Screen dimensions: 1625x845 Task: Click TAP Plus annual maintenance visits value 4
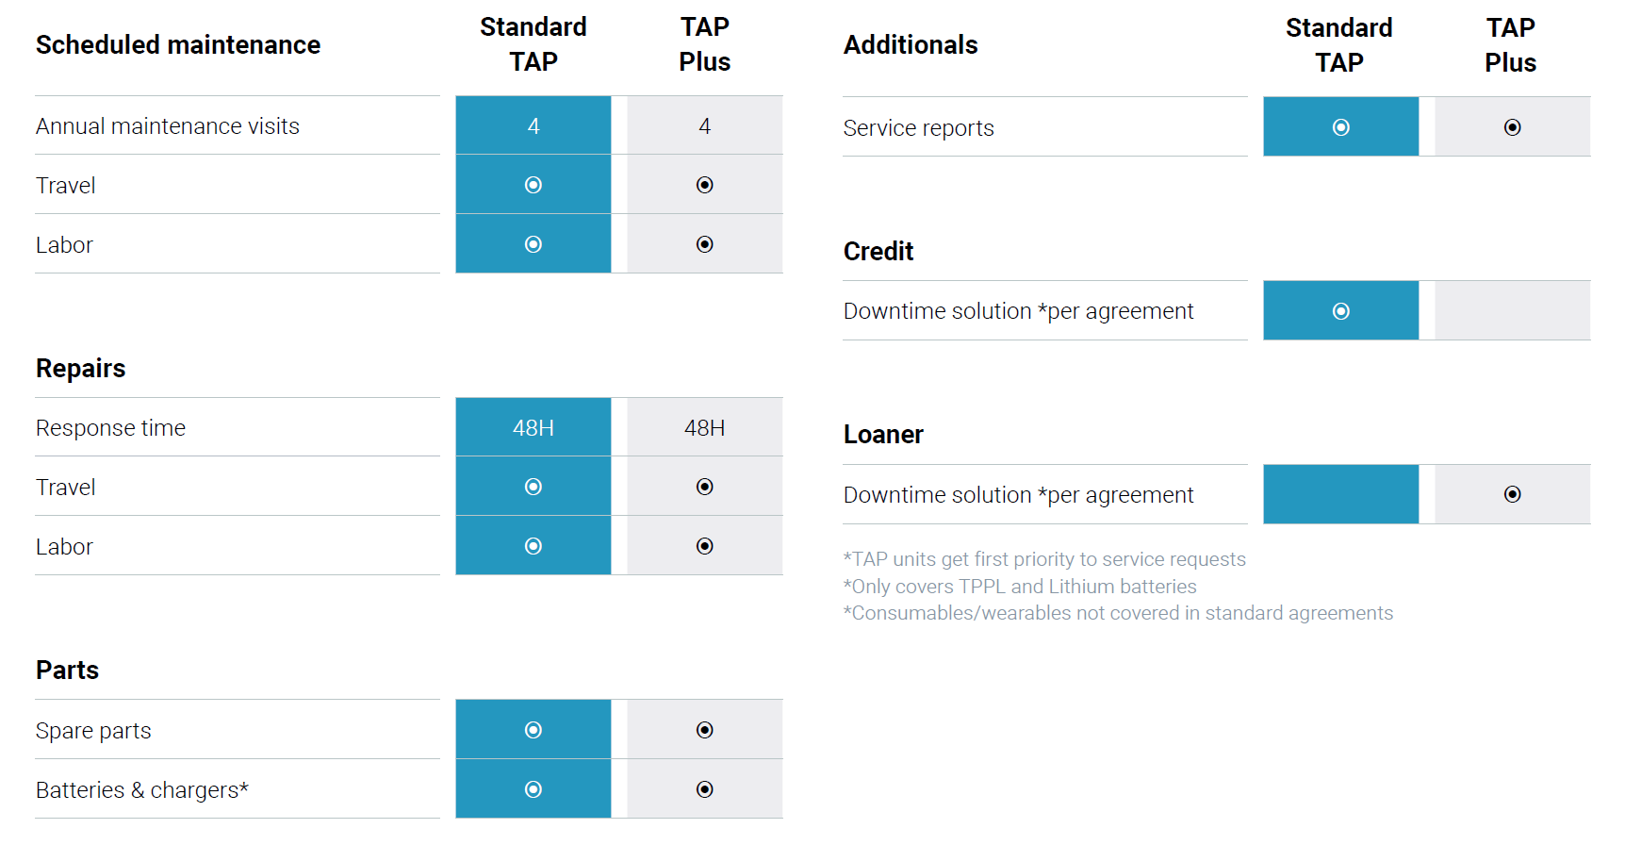705,125
